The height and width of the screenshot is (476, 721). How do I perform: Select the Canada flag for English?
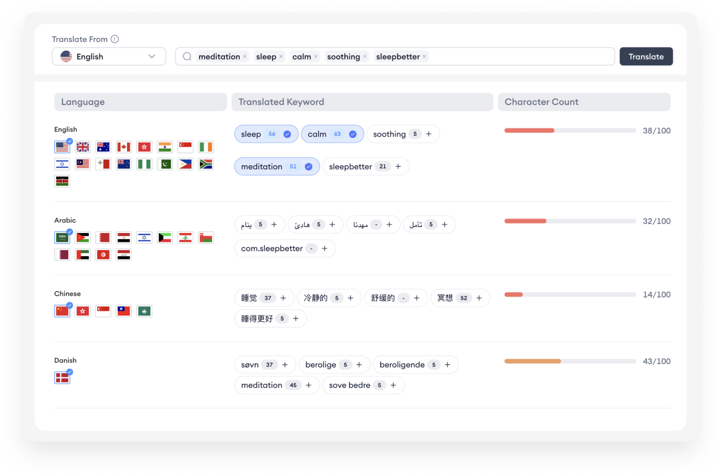(124, 147)
